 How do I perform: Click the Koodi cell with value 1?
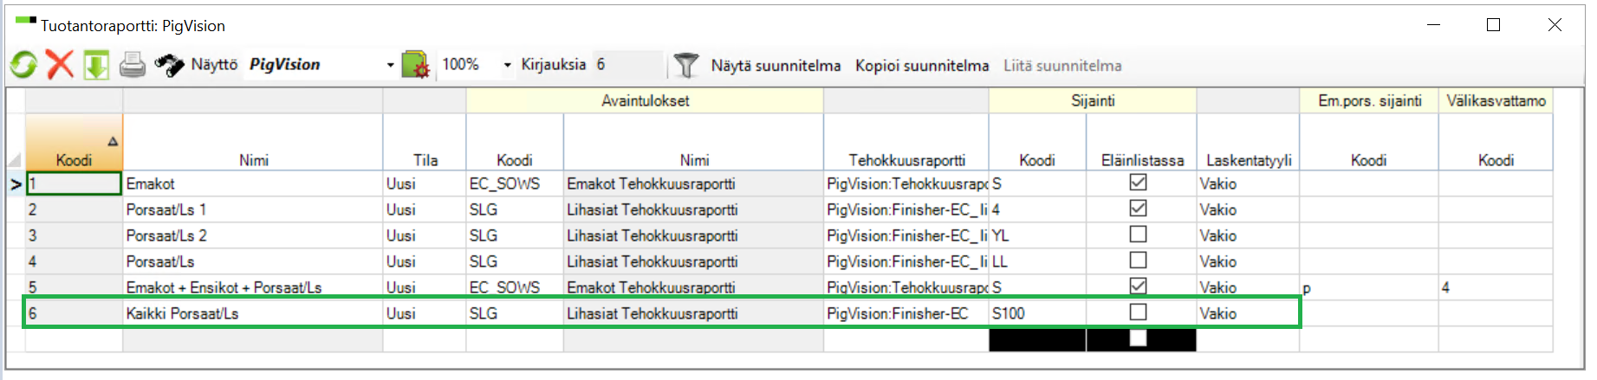point(74,184)
